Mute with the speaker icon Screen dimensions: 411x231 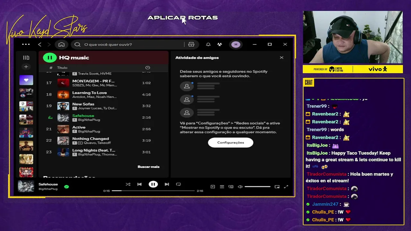click(240, 187)
